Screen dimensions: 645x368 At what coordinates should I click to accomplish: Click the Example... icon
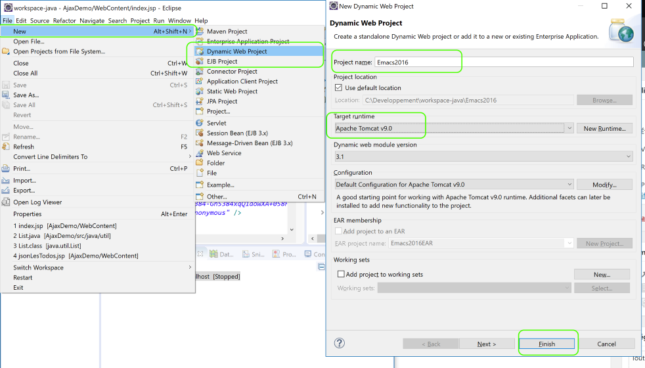pyautogui.click(x=200, y=185)
